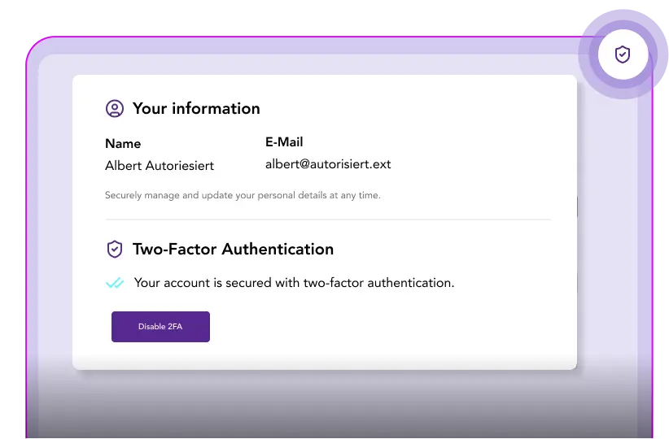Select the email address albert@autorisiert.ext
The width and height of the screenshot is (669, 439).
pos(328,164)
